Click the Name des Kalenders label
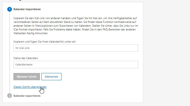The width and height of the screenshot is (190, 106). coord(26,58)
